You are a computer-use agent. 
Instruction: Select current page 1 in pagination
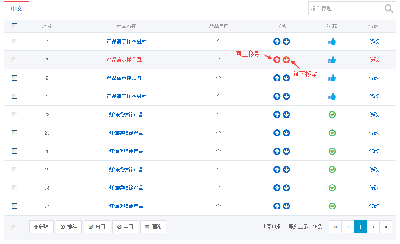click(x=360, y=227)
